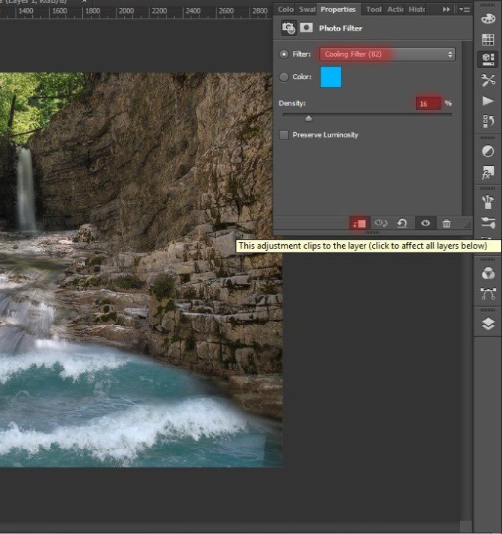Switch to the History tab
The width and height of the screenshot is (502, 534).
click(417, 9)
